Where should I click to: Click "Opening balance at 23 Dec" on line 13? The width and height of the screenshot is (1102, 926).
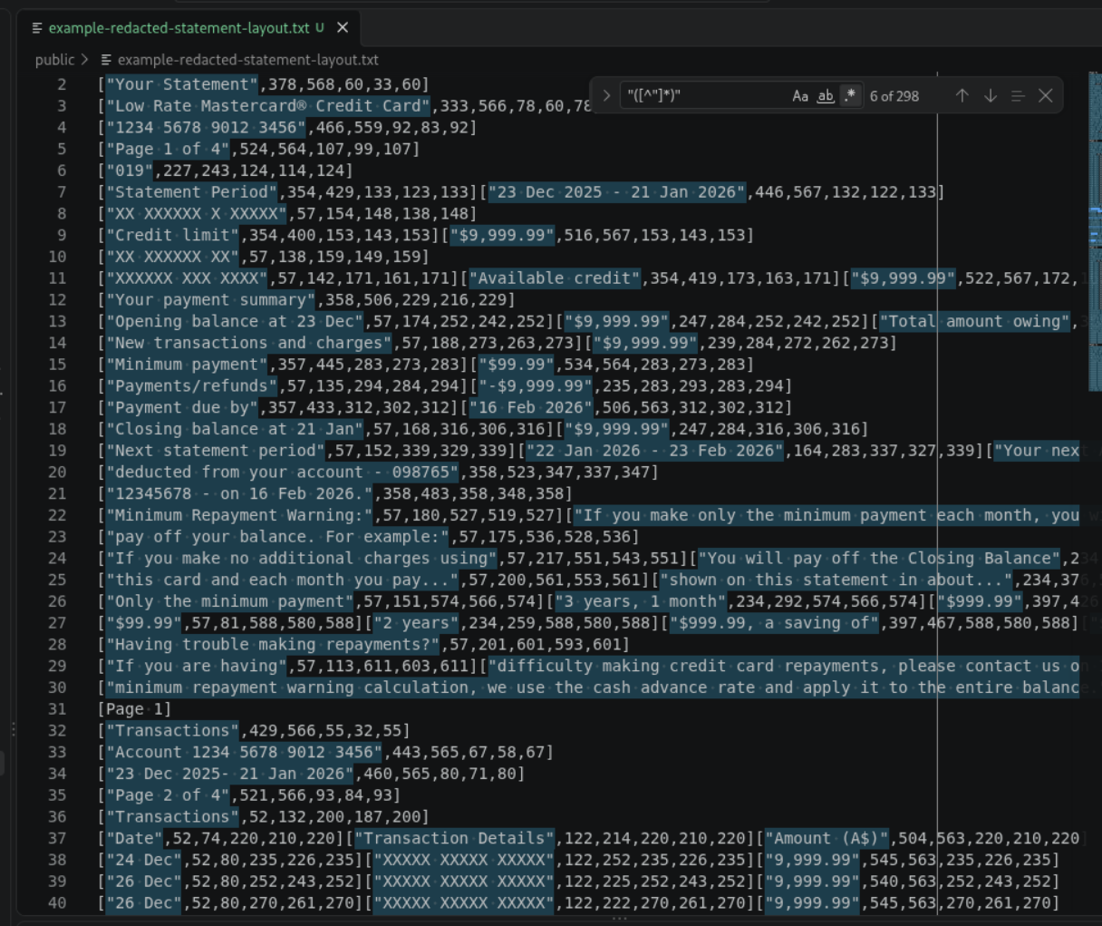click(236, 322)
